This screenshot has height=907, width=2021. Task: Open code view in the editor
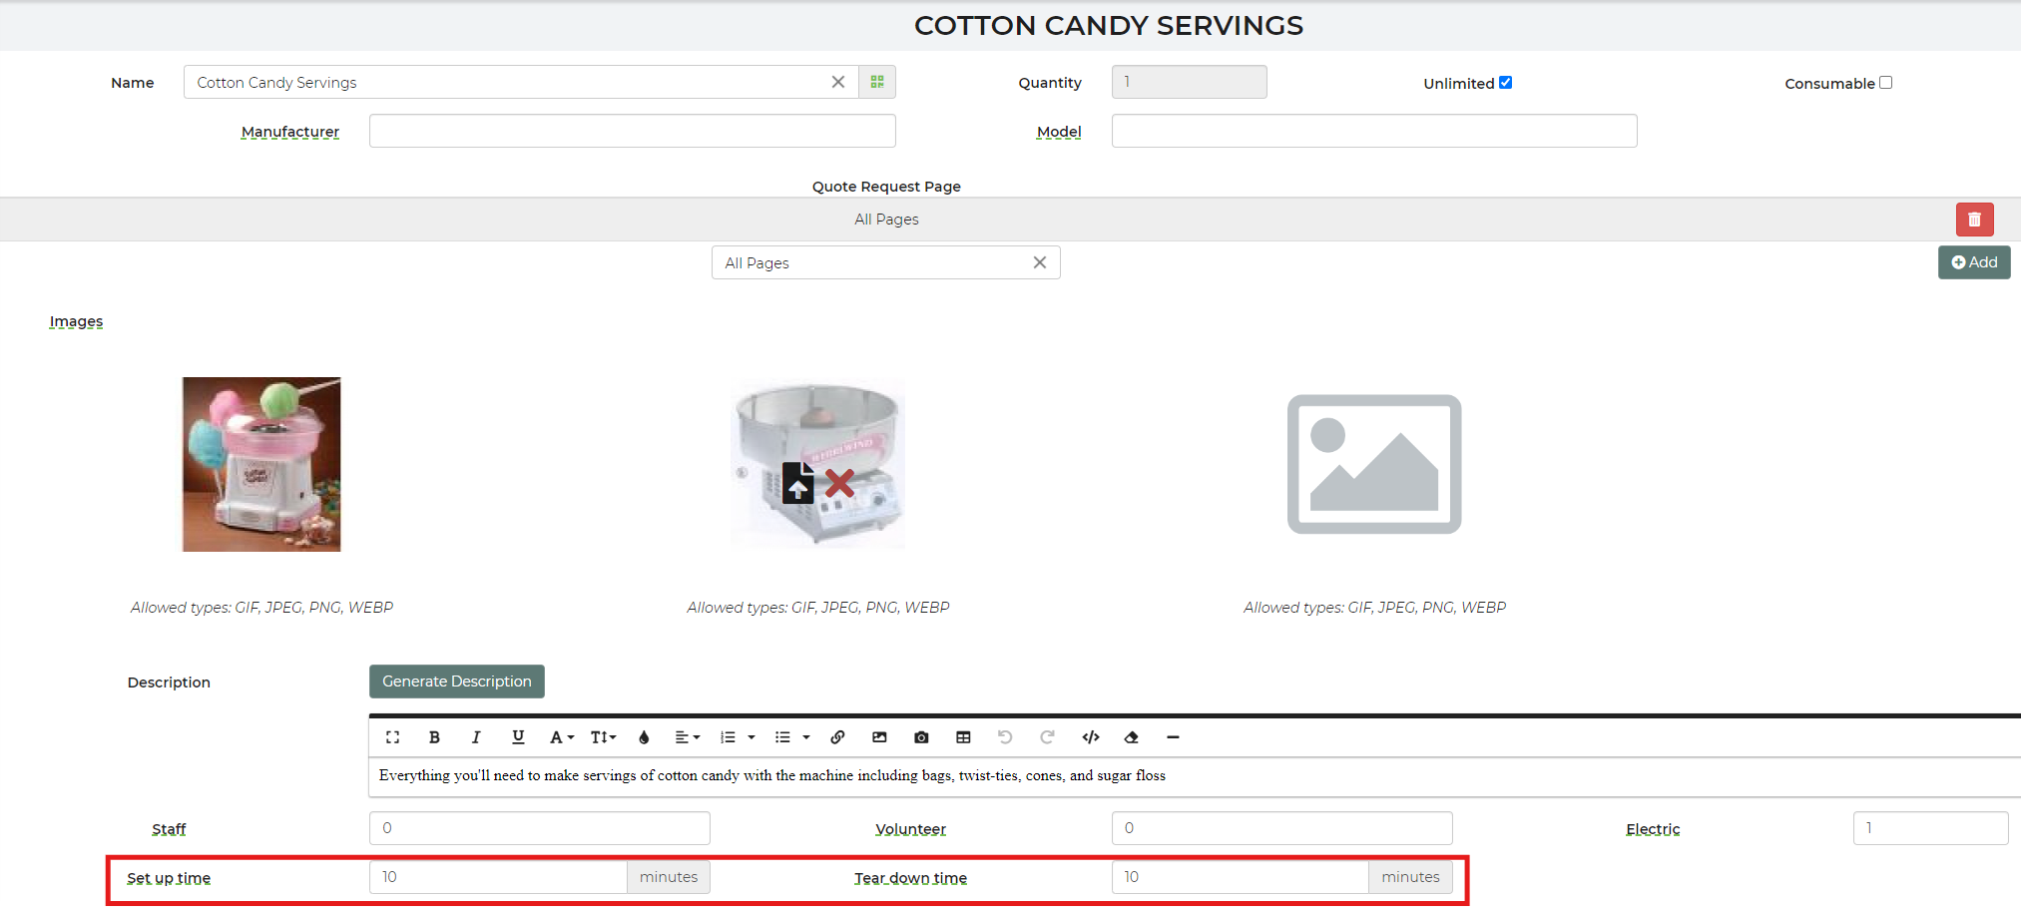pos(1090,737)
